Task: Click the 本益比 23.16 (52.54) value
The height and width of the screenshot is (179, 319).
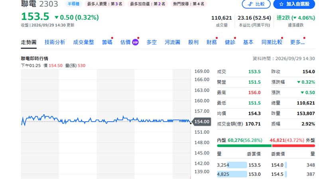Action: click(254, 18)
